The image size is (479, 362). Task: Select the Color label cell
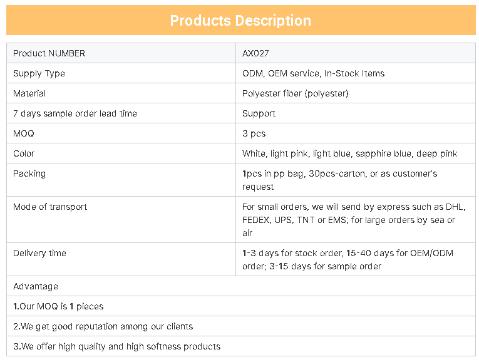click(121, 153)
